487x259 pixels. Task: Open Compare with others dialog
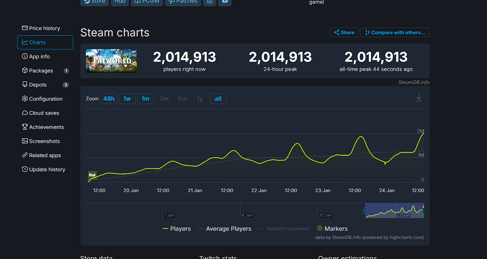tap(395, 32)
